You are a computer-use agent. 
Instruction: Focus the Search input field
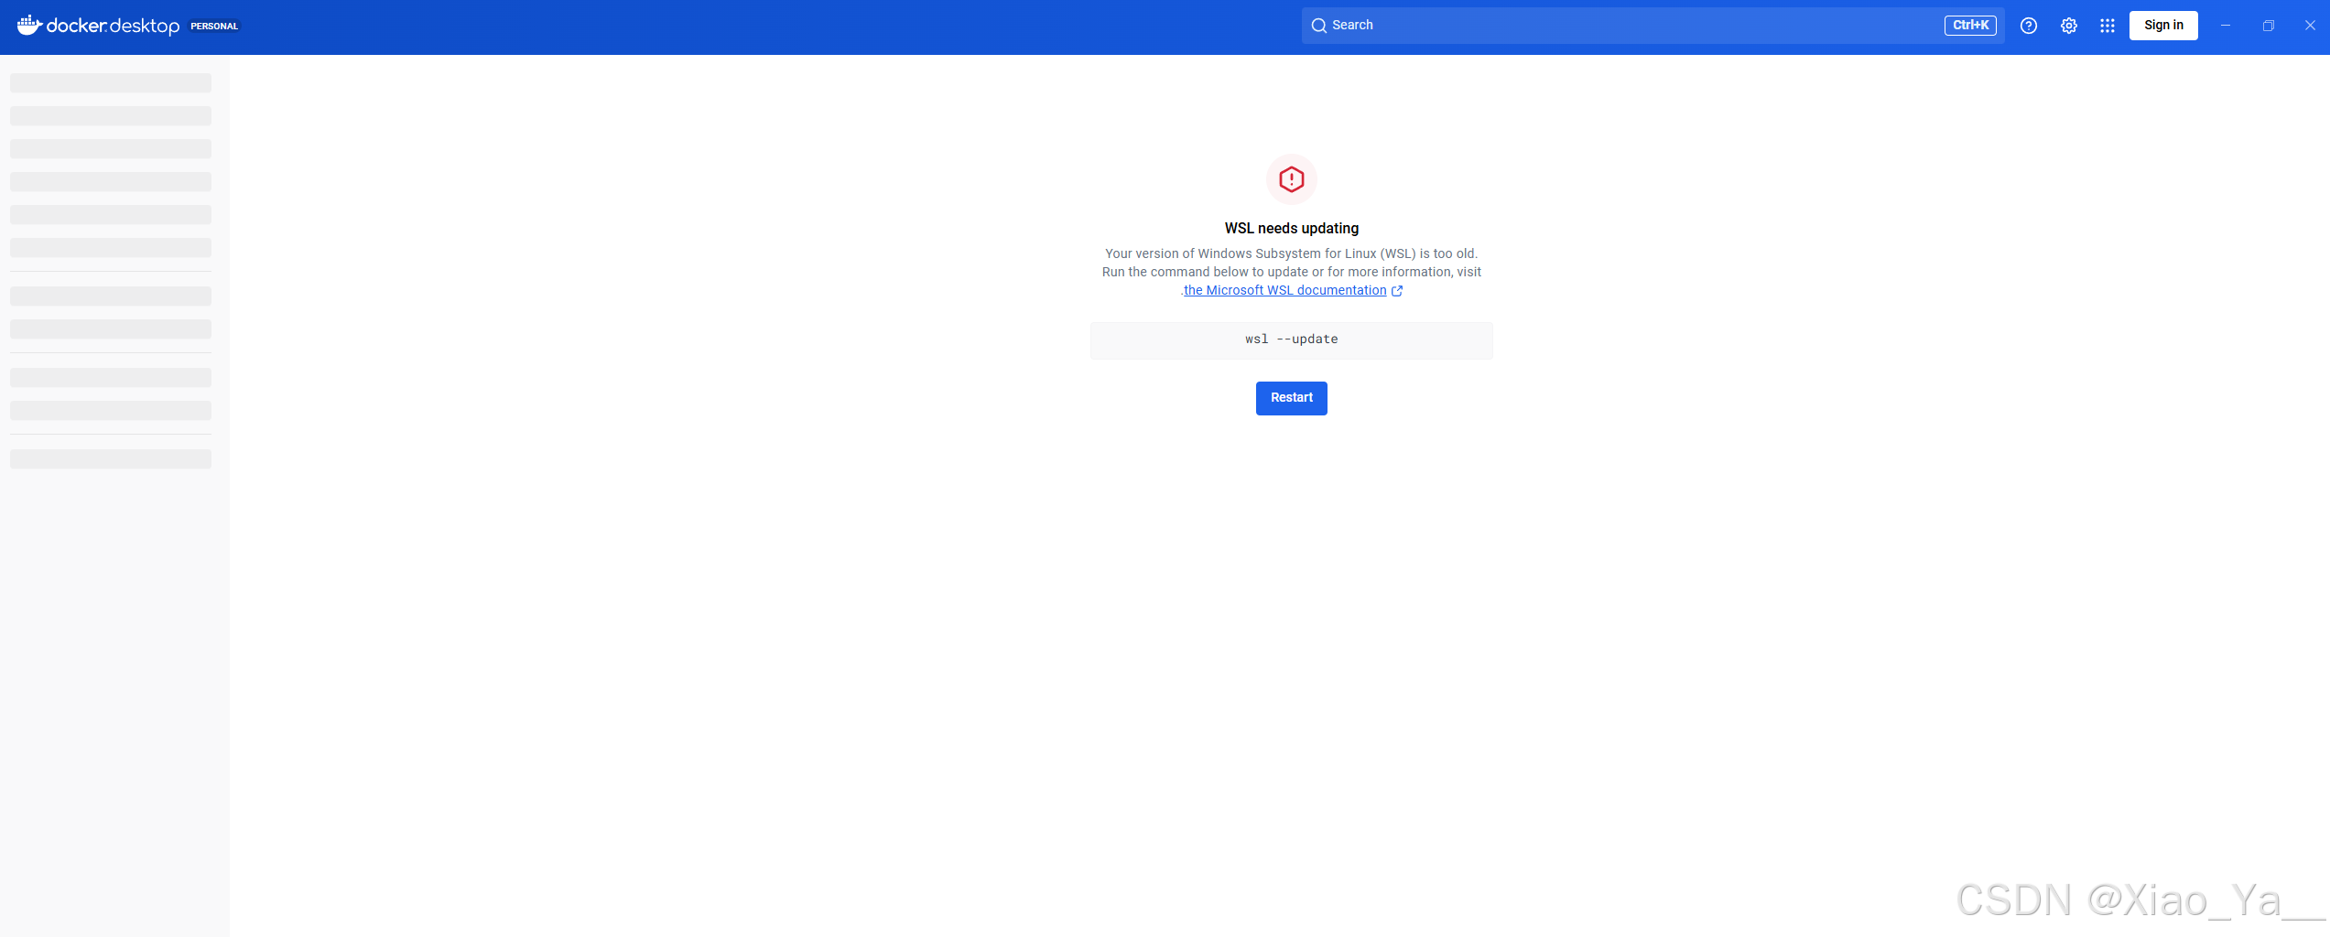(1653, 26)
